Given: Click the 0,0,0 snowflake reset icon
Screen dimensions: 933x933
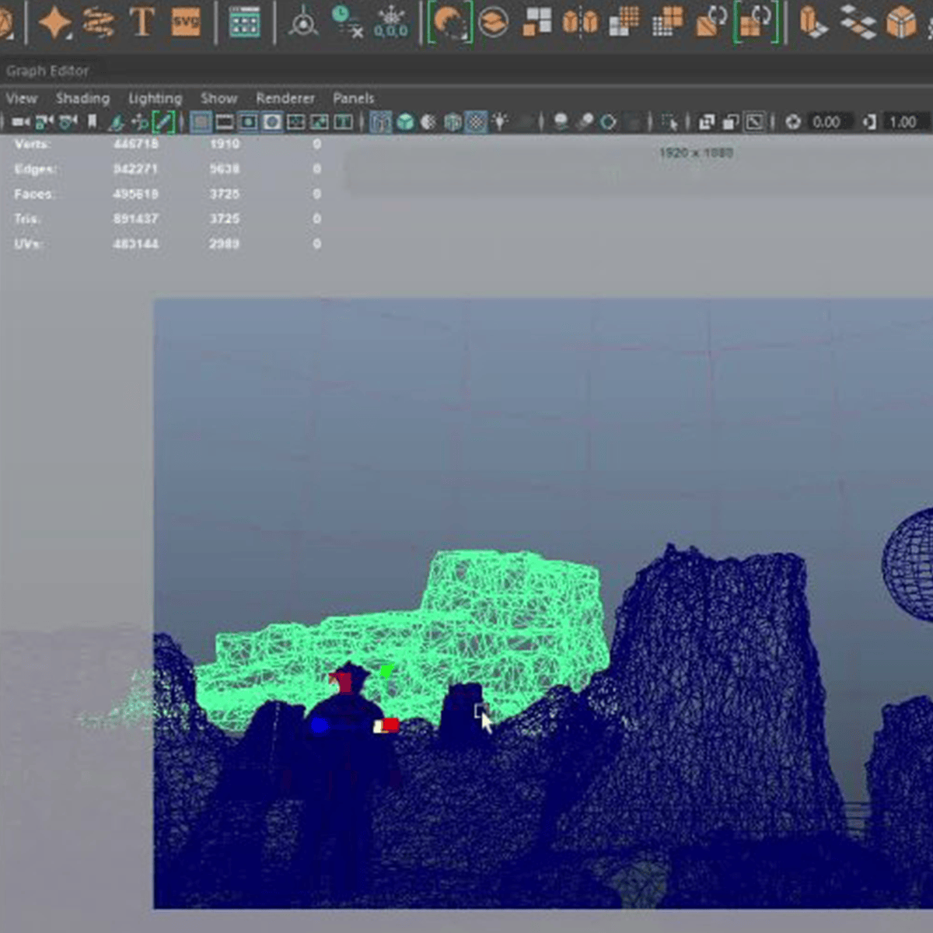Looking at the screenshot, I should point(390,22).
